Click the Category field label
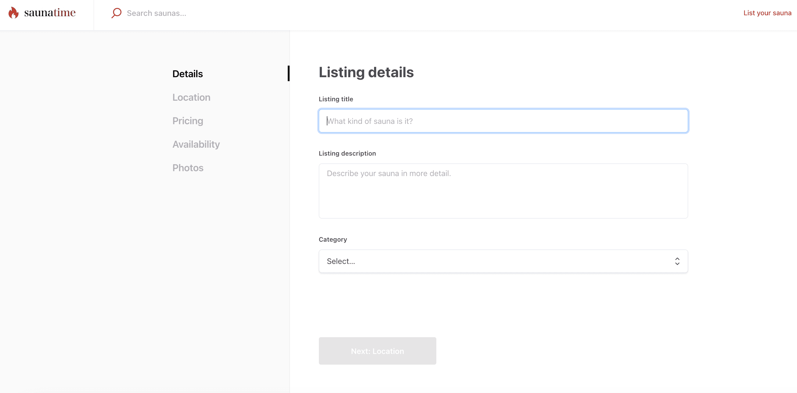 click(333, 240)
